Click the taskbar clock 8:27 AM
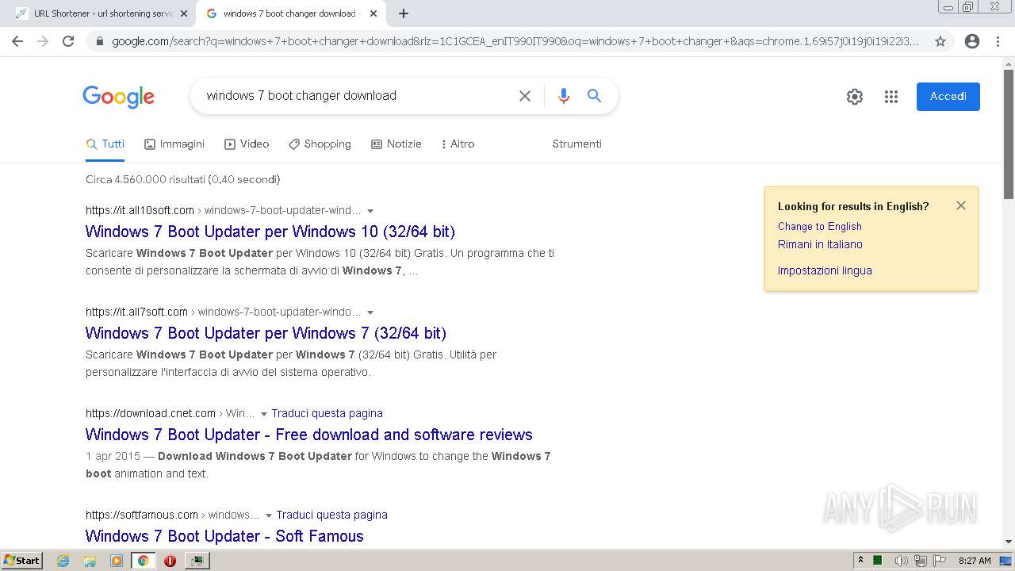Screen dimensions: 1015x571 coord(975,561)
